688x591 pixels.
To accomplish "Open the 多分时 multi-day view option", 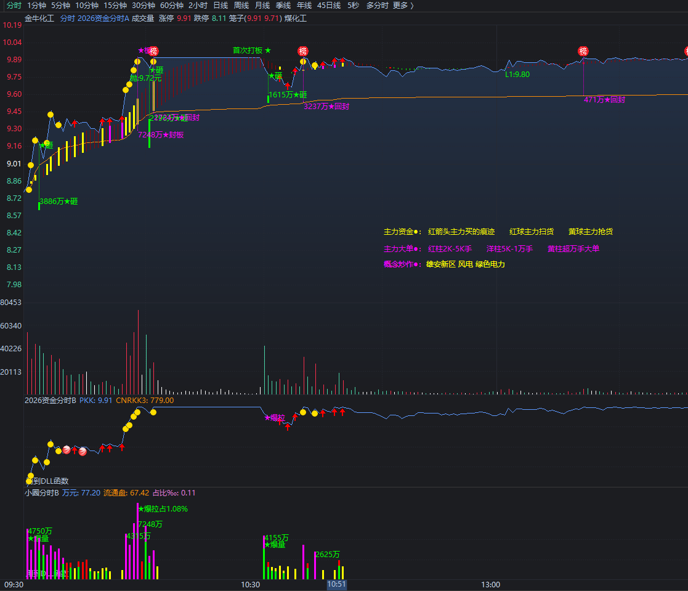I will tap(378, 6).
